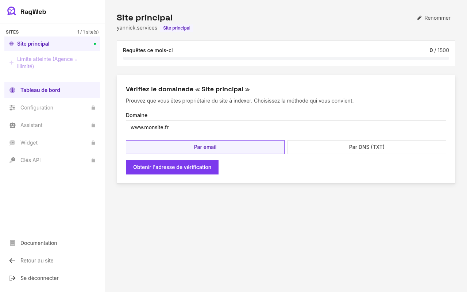Click the Configuration sliders icon
Viewport: 467px width, 292px height.
(x=12, y=108)
